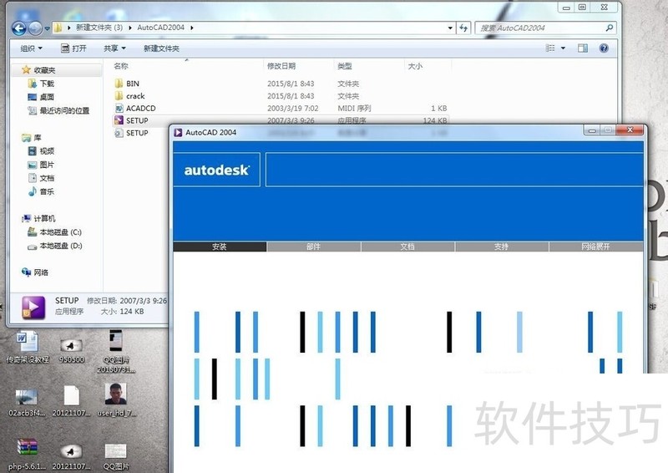Expand the address bar history dropdown
Image resolution: width=668 pixels, height=473 pixels.
tap(450, 28)
